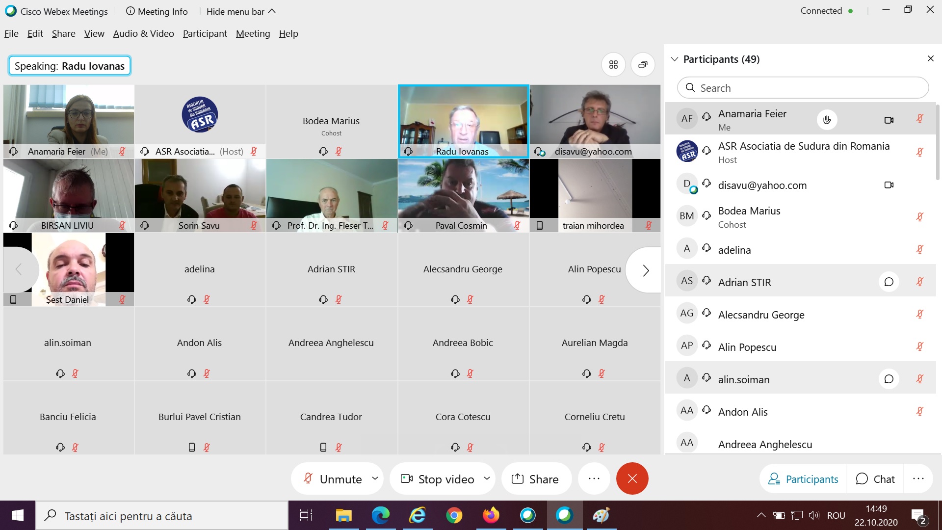Screen dimensions: 942x530
Task: Open more options in meeting controls
Action: (x=594, y=478)
